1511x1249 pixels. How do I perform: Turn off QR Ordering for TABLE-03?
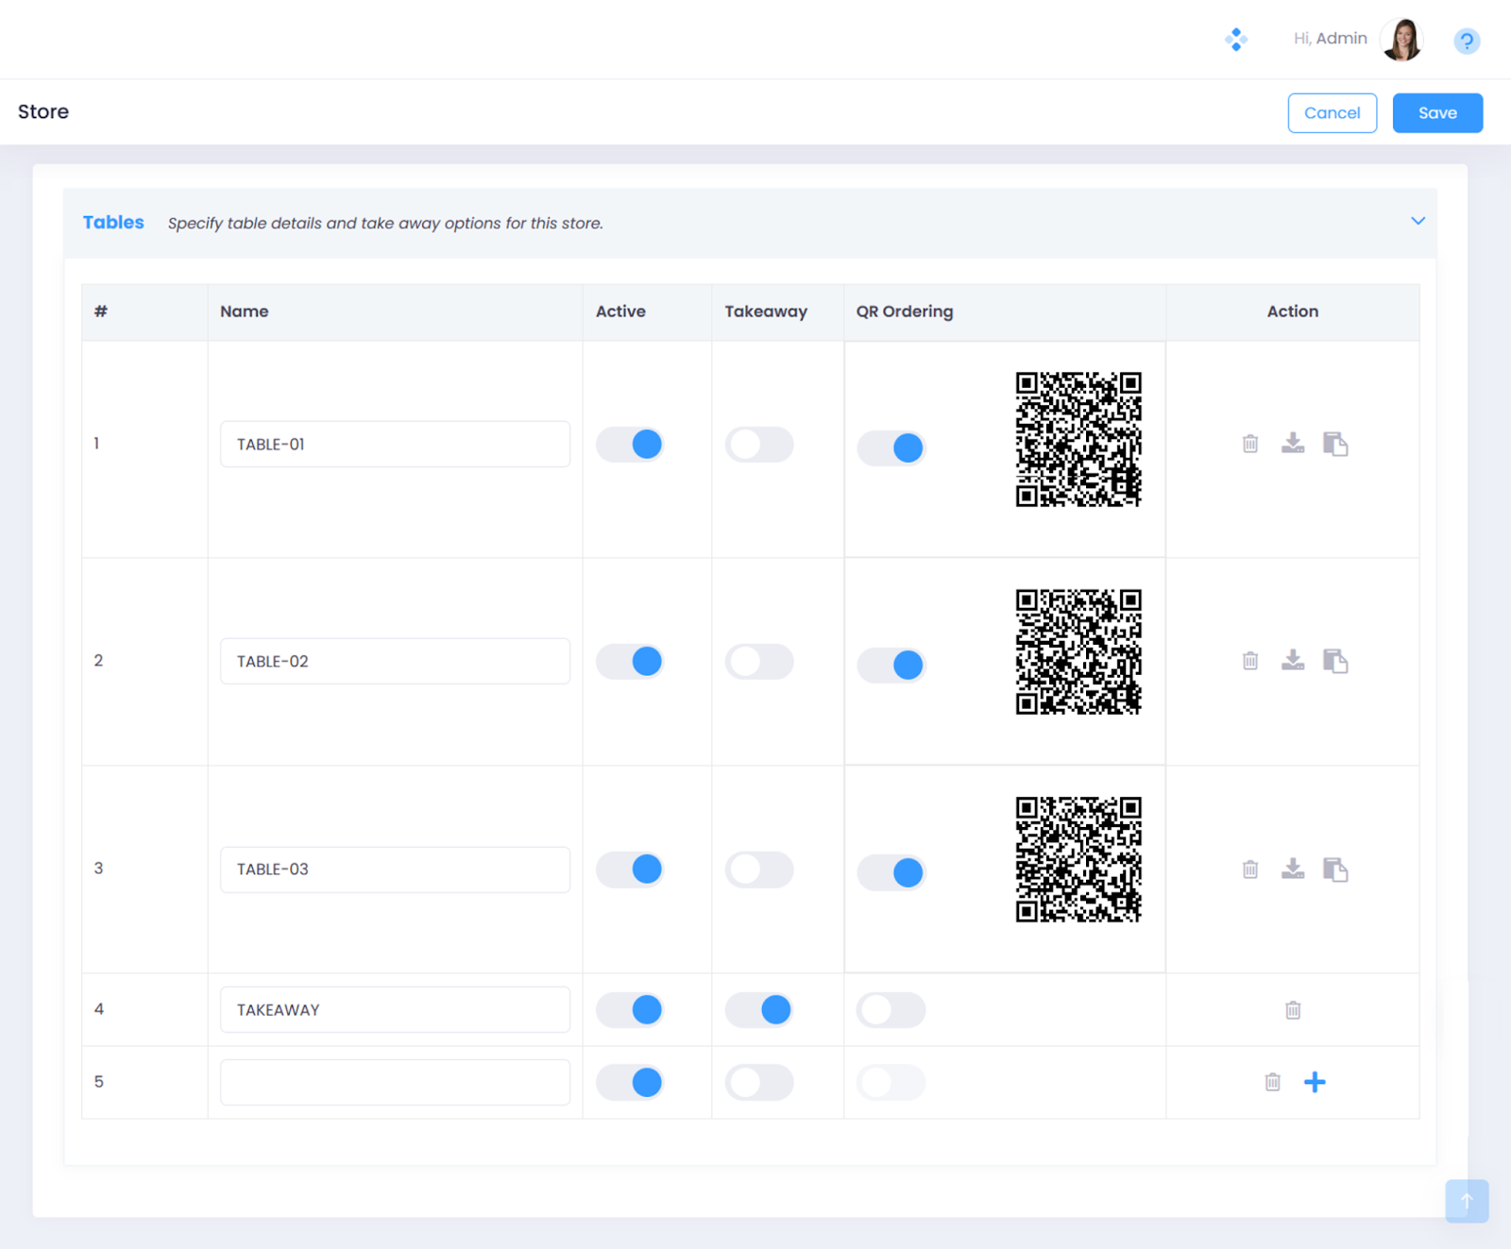click(x=891, y=872)
